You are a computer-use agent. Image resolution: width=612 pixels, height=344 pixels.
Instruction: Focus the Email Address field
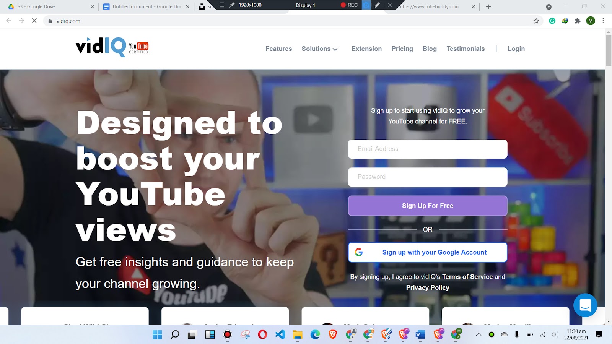[428, 149]
